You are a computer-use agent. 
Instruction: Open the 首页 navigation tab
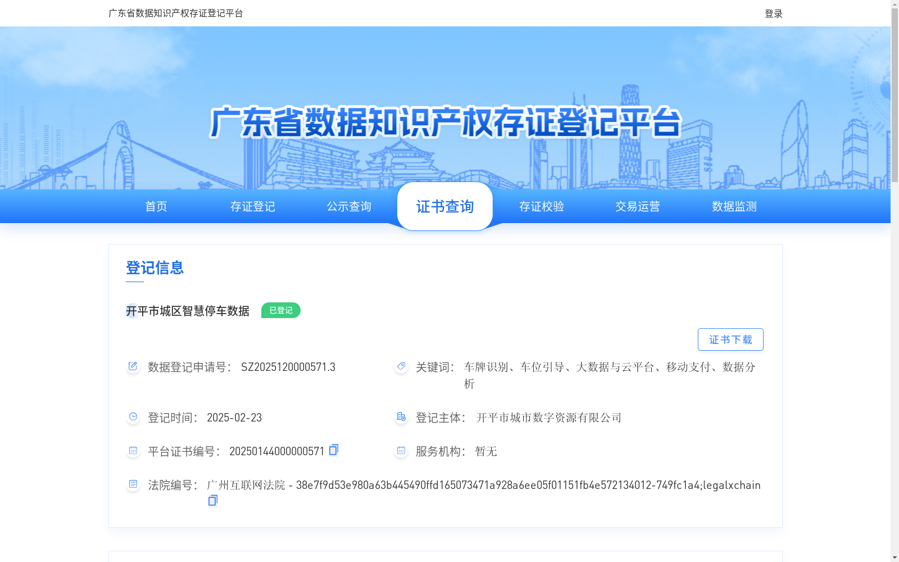[156, 206]
